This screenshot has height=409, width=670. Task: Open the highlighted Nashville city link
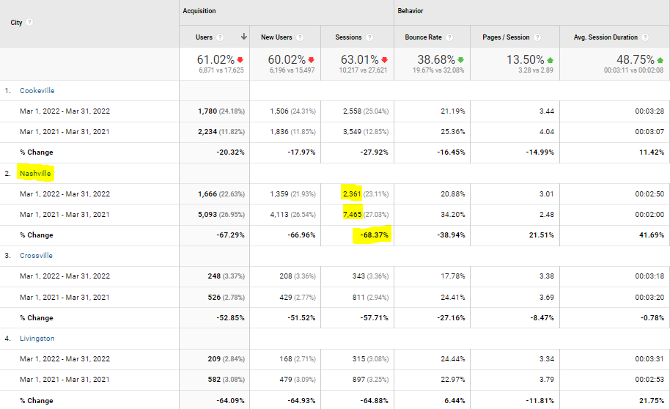(35, 174)
